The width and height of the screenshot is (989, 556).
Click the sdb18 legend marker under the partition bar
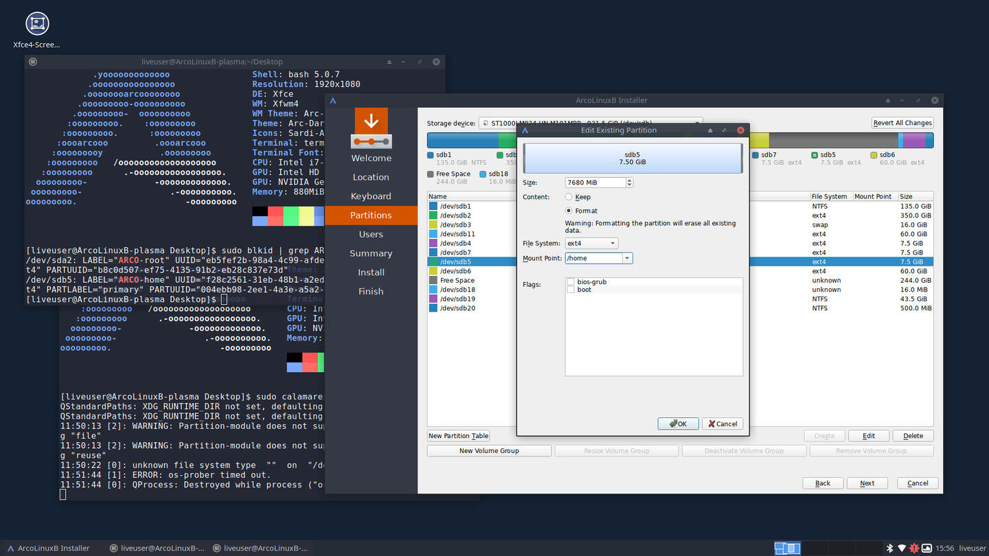coord(484,174)
